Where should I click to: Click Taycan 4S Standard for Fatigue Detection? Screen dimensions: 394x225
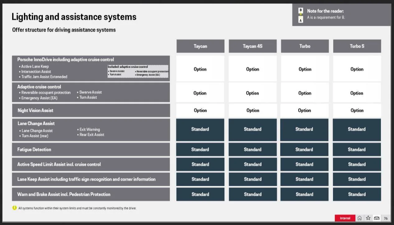pyautogui.click(x=253, y=149)
